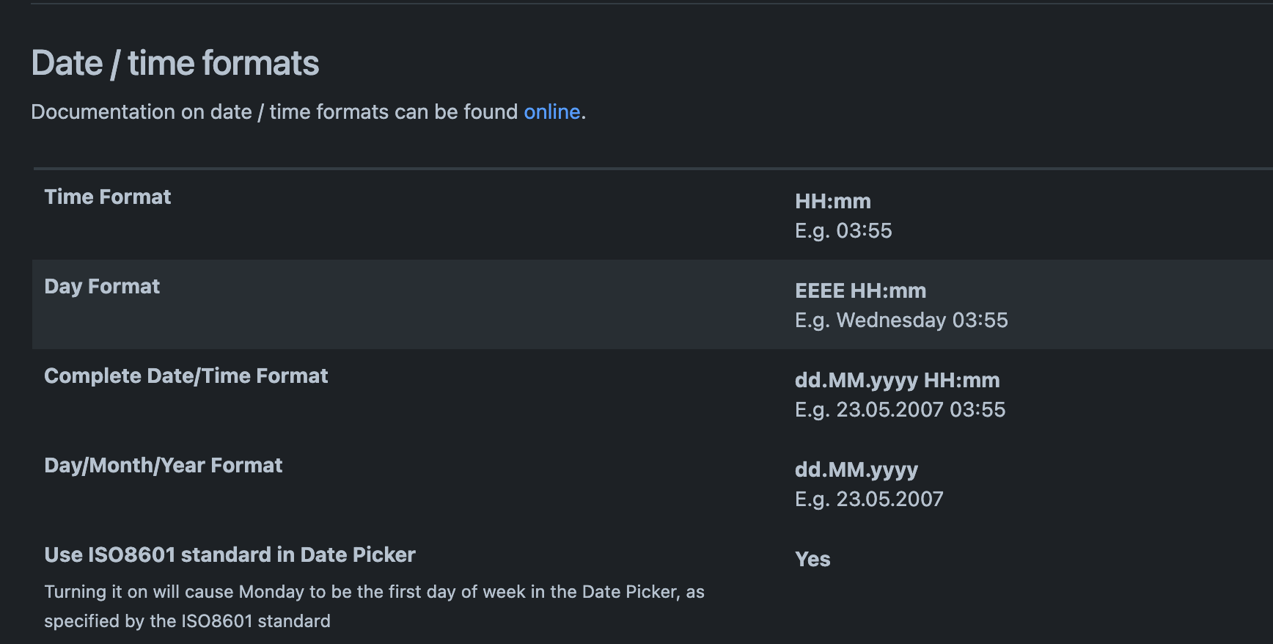Click the example E.g. Wednesday 03:55
The height and width of the screenshot is (644, 1273).
tap(902, 320)
